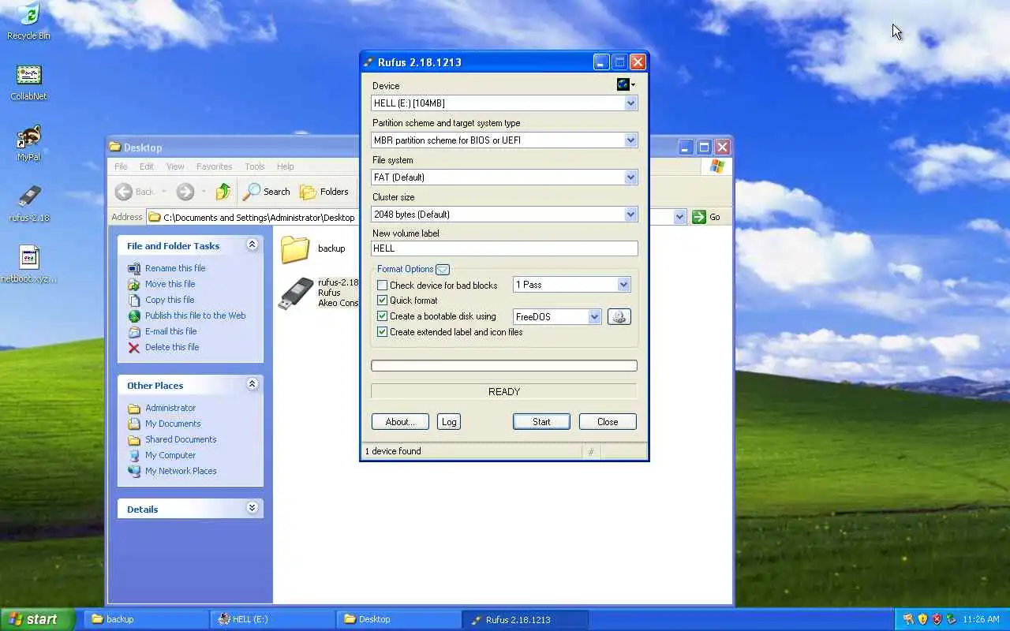1010x631 pixels.
Task: Click the Up folder icon in Explorer toolbar
Action: pos(223,192)
